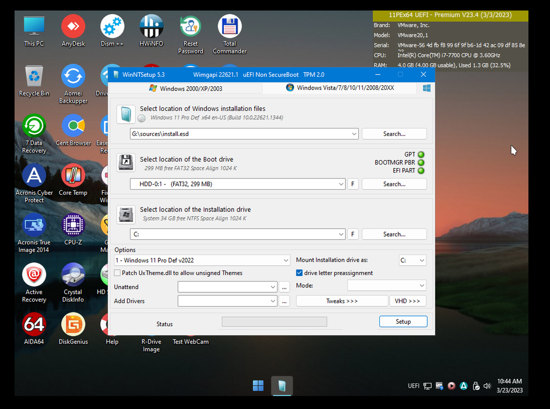This screenshot has width=550, height=409.
Task: Open Reset Password tool icon
Action: point(191,35)
